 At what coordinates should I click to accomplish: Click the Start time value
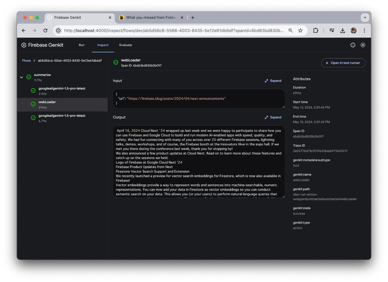311,108
